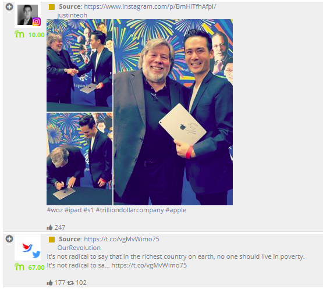323x289 pixels.
Task: Click the thumbs-up icon next to 247
Action: (49, 227)
